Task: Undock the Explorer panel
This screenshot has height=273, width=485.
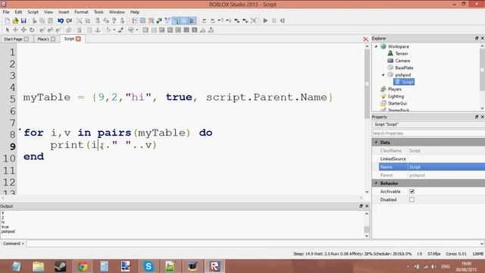Action: click(477, 39)
